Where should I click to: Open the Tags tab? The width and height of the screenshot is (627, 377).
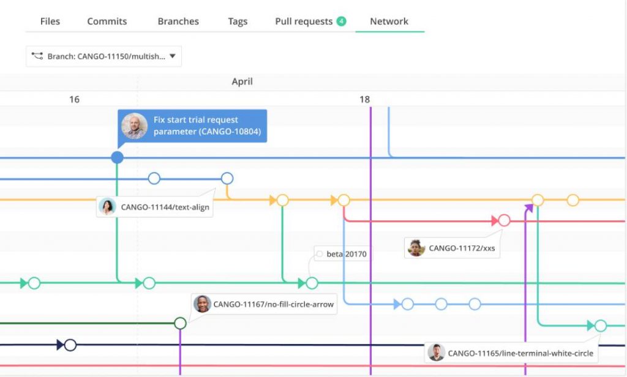(x=238, y=21)
